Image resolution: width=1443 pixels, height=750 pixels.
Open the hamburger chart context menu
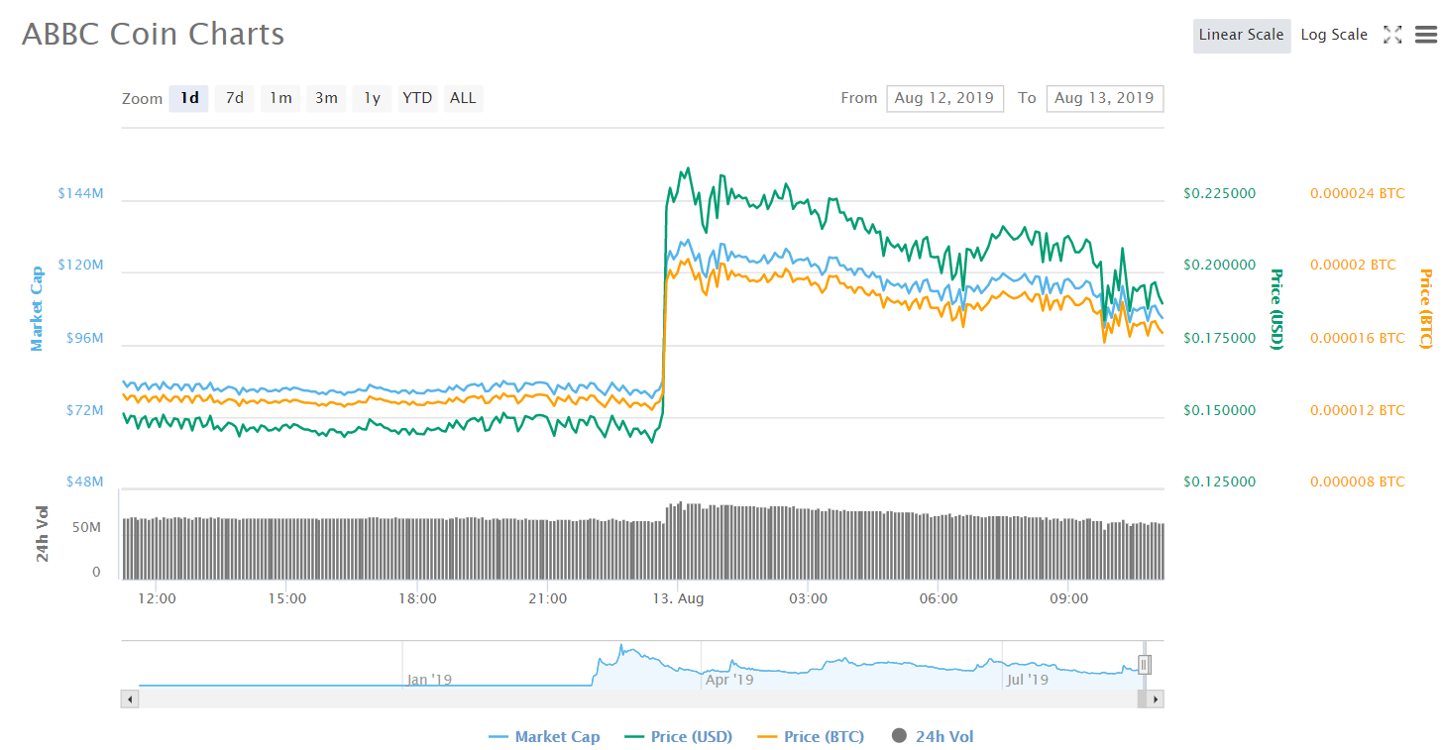tap(1425, 35)
